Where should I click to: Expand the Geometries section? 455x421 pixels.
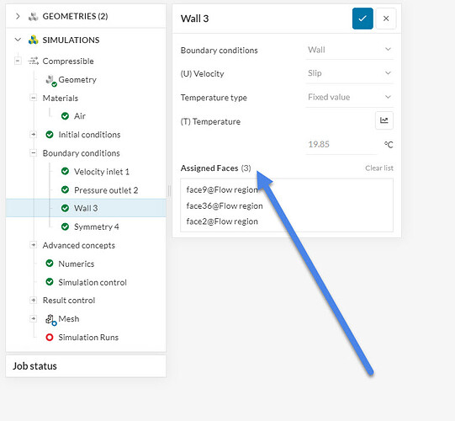pyautogui.click(x=18, y=16)
